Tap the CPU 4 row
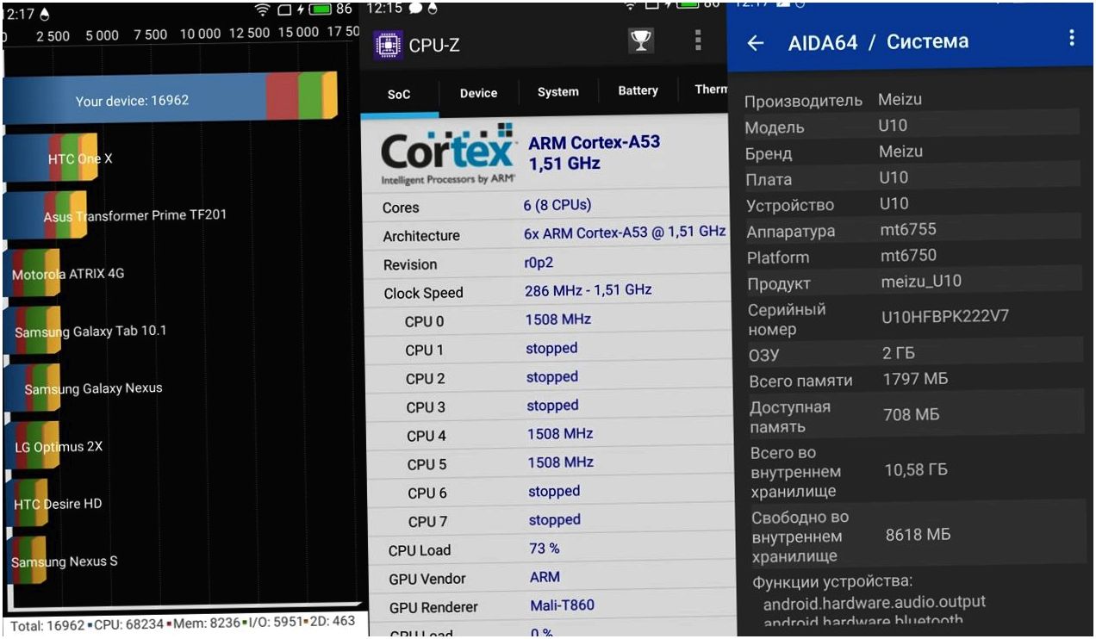The image size is (1096, 639). (549, 434)
